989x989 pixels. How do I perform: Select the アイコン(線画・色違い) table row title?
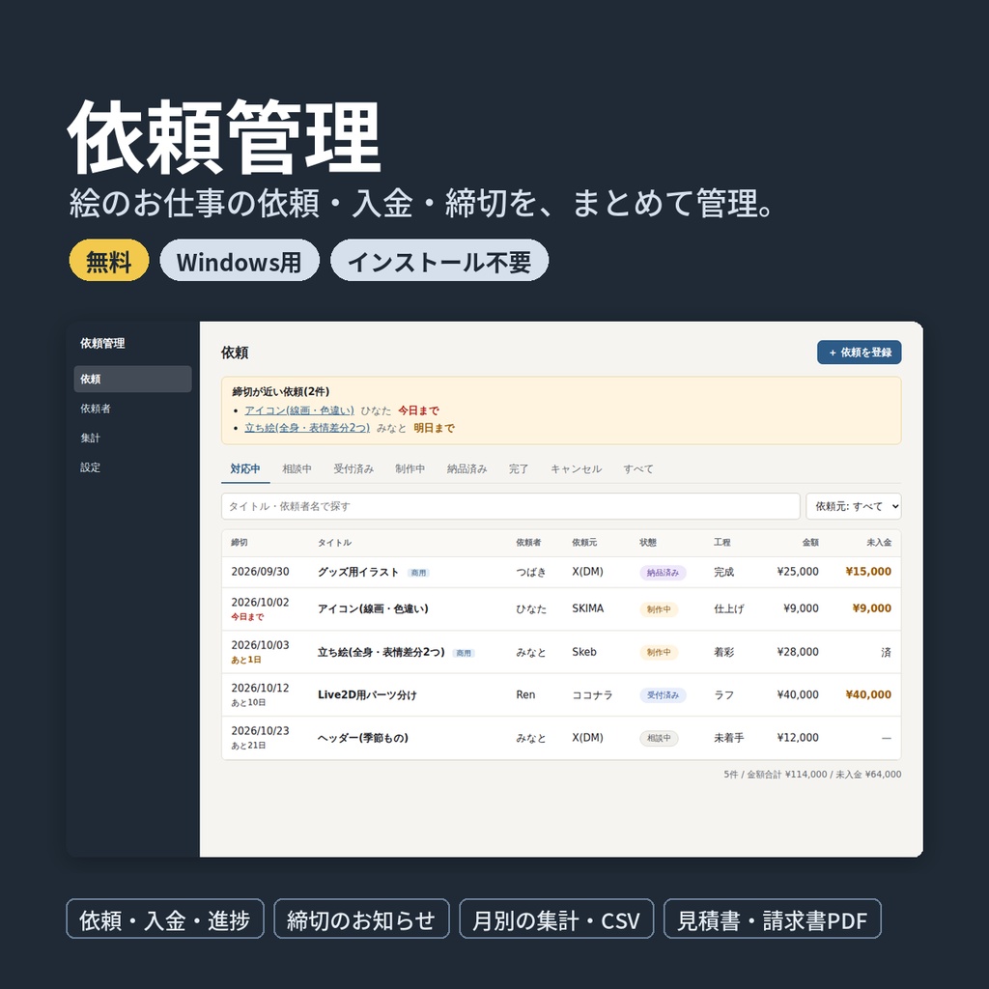pyautogui.click(x=373, y=608)
